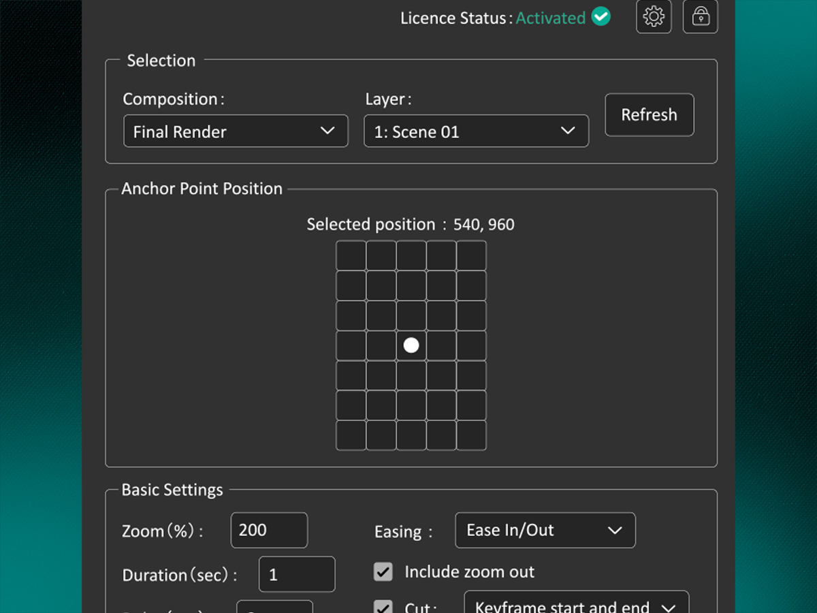Uncheck the Cut checkbox
Image resolution: width=817 pixels, height=613 pixels.
(384, 606)
